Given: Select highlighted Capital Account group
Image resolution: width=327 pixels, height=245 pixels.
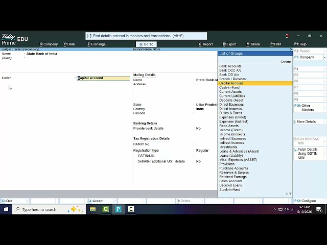Looking at the screenshot, I should (x=255, y=83).
